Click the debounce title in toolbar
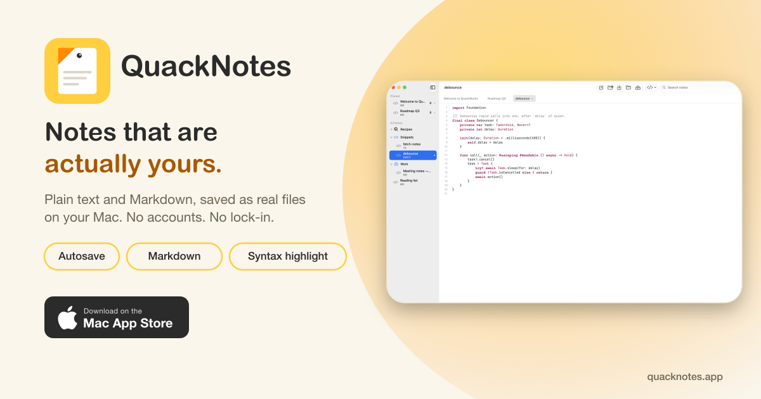Screen dimensions: 761x399 453,87
